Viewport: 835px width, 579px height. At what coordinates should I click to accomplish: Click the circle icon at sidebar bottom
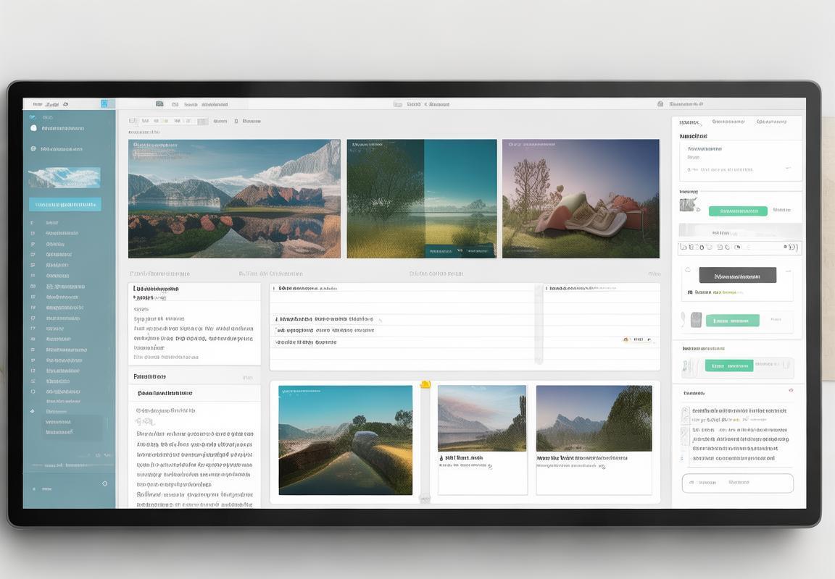click(x=104, y=483)
